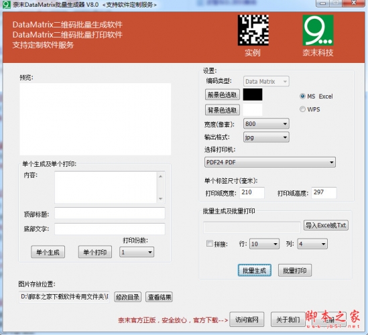368x335 pixels.
Task: Click the DataMatrix sample code image
Action: (x=253, y=30)
